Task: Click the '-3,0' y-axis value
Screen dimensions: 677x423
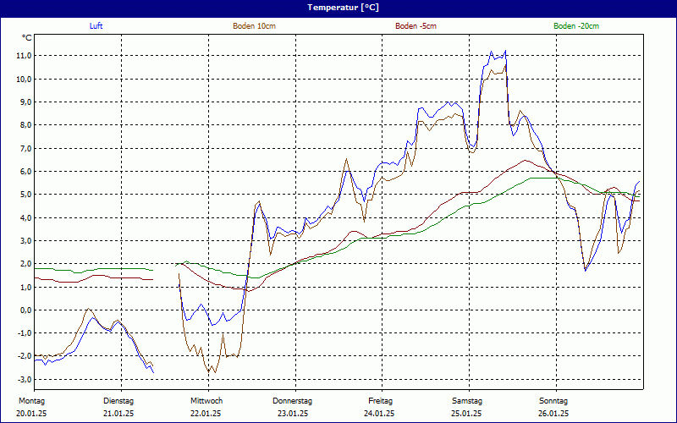Action: 25,379
